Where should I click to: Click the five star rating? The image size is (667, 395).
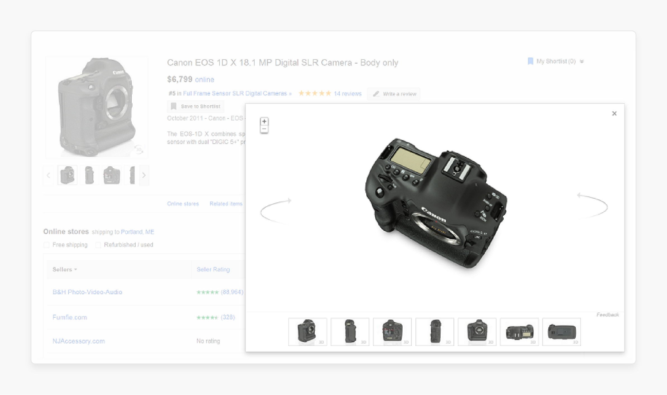coord(315,93)
